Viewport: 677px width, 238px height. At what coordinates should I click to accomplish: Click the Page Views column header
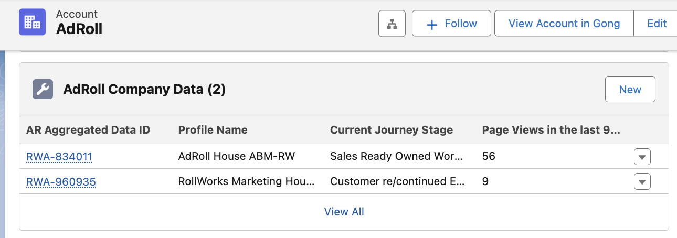551,130
